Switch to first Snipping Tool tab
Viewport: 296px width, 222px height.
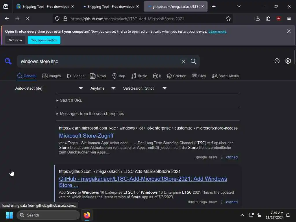45,7
